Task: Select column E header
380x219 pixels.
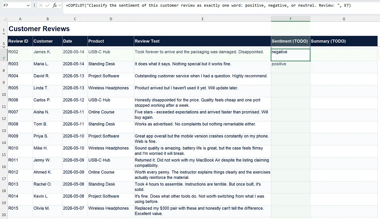Action: (x=203, y=19)
